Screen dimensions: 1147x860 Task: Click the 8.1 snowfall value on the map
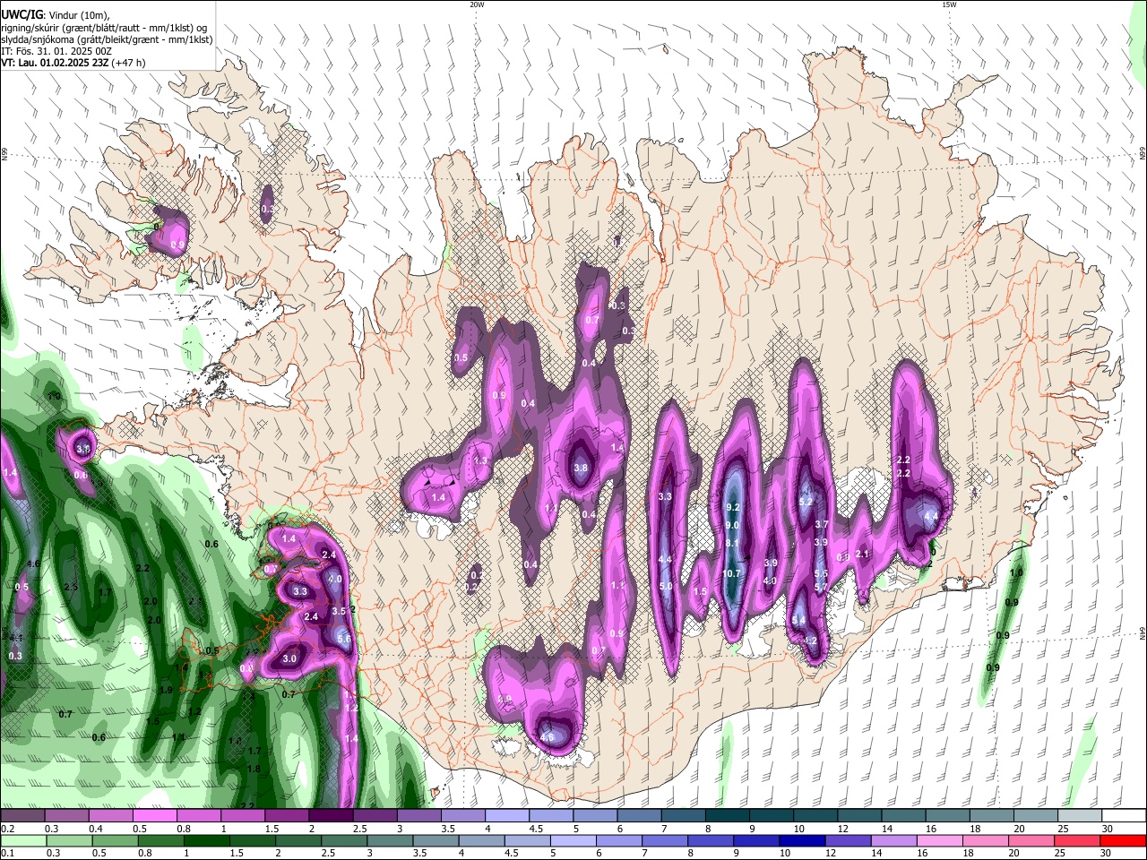(x=732, y=543)
